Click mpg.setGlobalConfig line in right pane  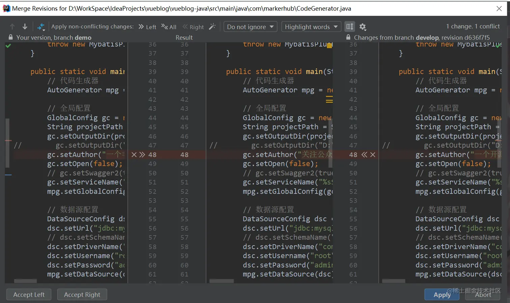(x=458, y=191)
